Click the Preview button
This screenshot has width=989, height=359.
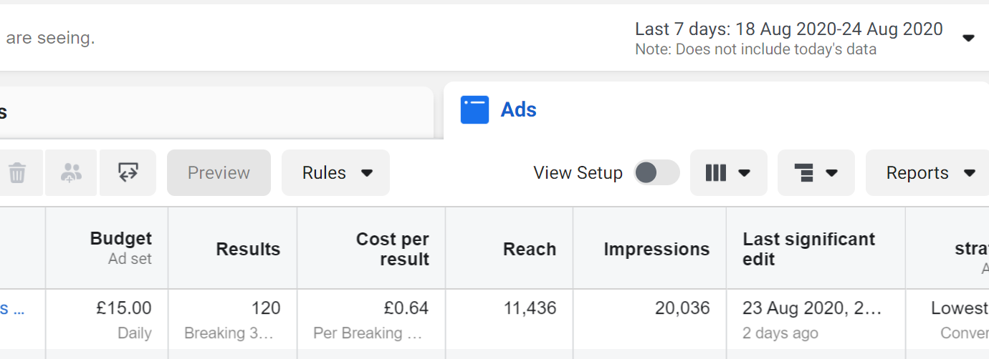(x=219, y=173)
